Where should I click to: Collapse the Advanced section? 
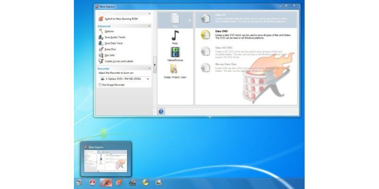(149, 26)
